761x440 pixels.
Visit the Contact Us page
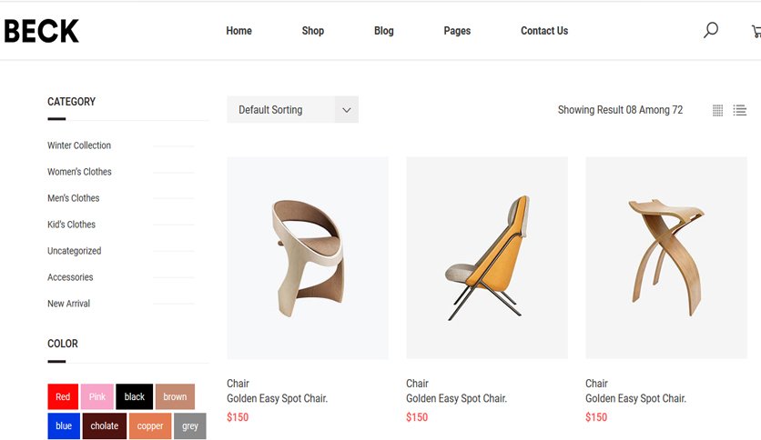click(x=544, y=31)
